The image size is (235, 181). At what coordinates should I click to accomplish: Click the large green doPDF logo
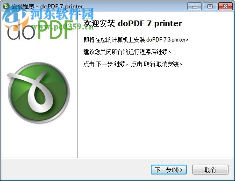point(38,93)
